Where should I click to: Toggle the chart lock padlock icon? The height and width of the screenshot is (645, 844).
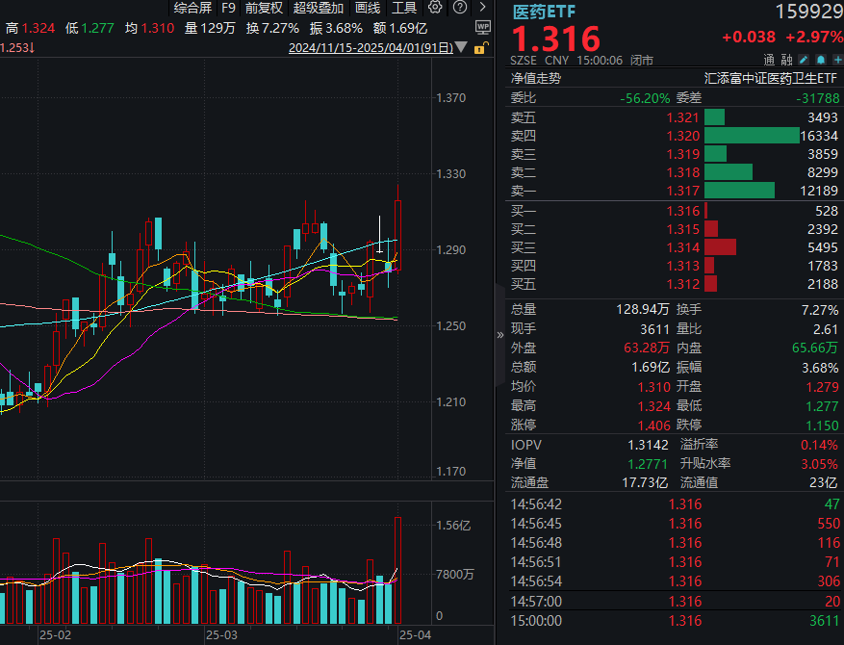coord(480,47)
